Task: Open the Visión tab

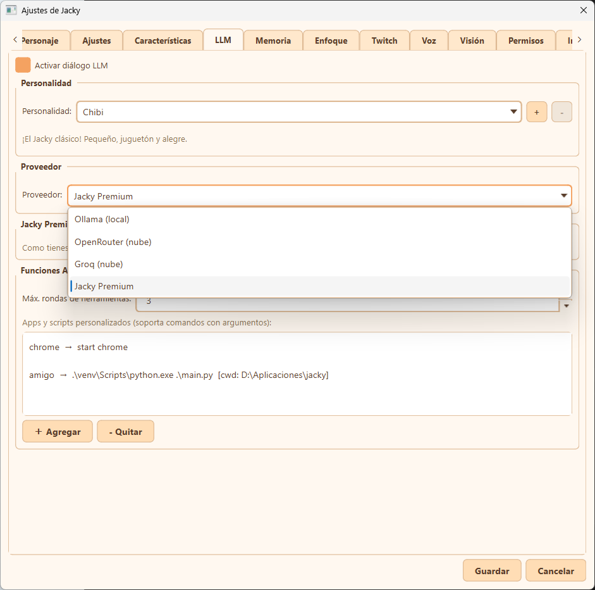Action: tap(472, 41)
